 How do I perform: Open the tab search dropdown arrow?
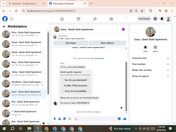[x=4, y=4]
